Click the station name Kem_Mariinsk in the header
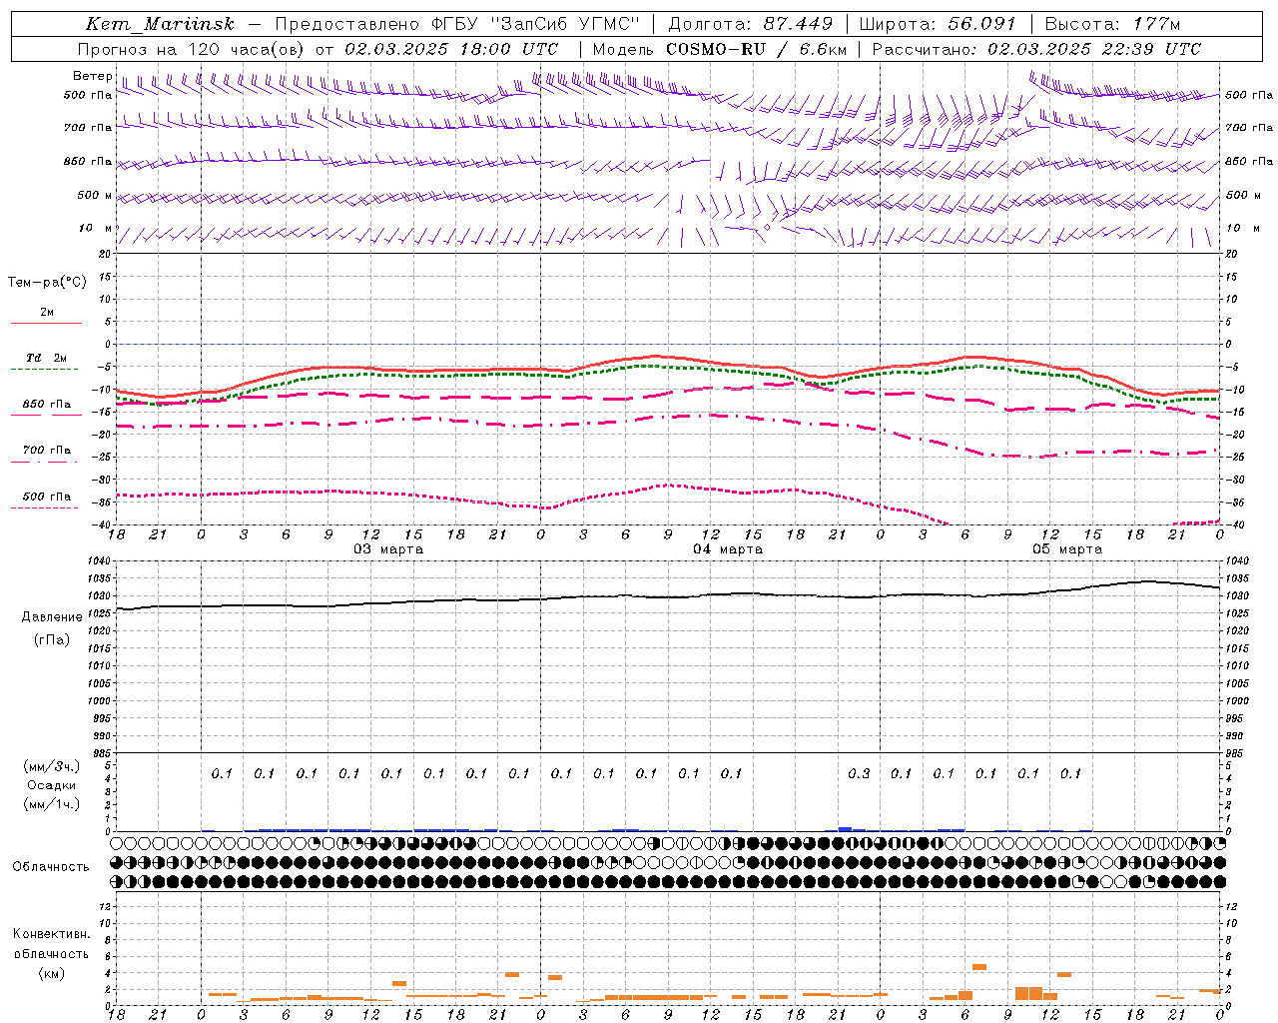 (x=160, y=24)
